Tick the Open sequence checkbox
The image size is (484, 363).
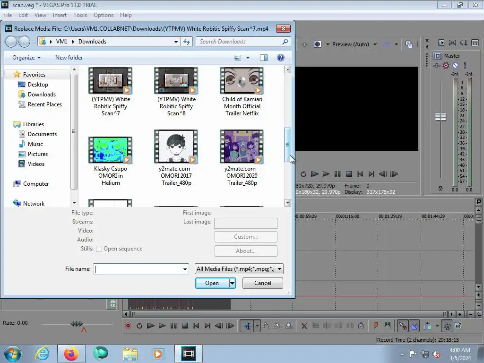tap(99, 249)
